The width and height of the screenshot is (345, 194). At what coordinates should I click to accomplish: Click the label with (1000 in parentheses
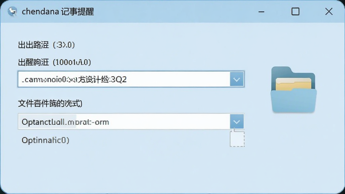tap(54, 62)
